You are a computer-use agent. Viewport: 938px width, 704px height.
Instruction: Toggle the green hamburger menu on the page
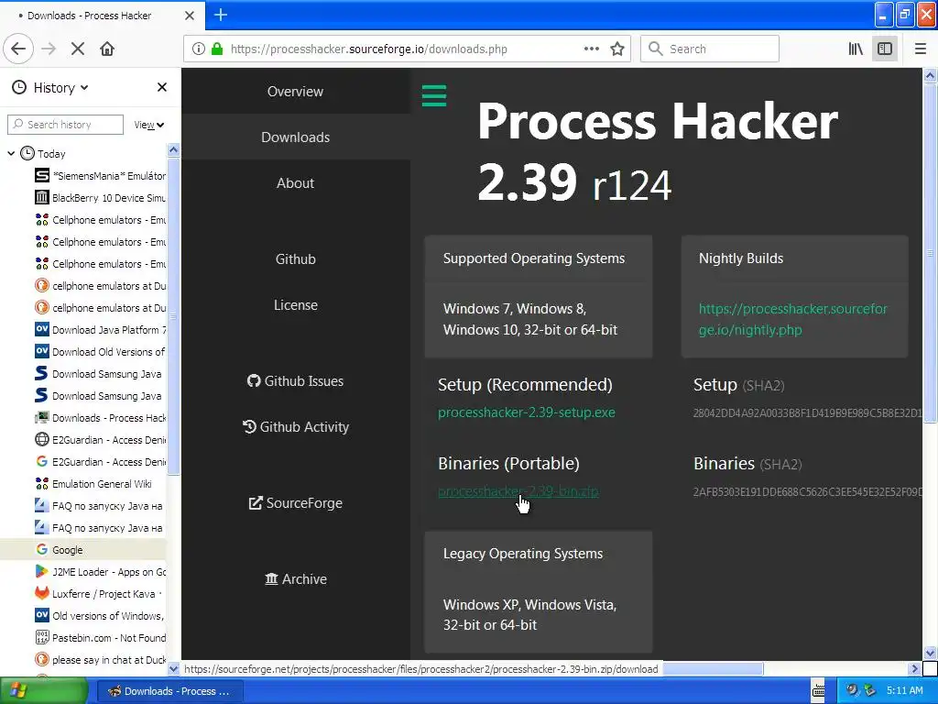[433, 95]
